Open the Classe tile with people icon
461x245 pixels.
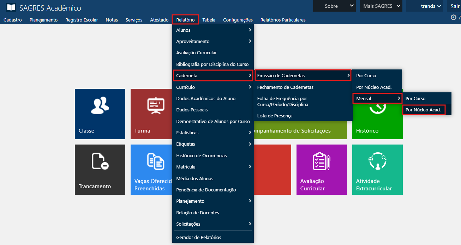click(100, 114)
